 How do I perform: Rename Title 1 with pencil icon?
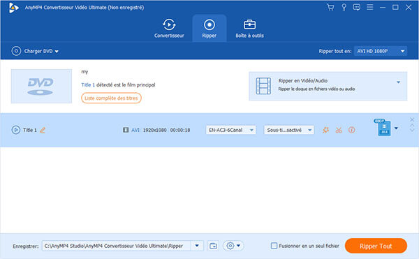pos(43,131)
